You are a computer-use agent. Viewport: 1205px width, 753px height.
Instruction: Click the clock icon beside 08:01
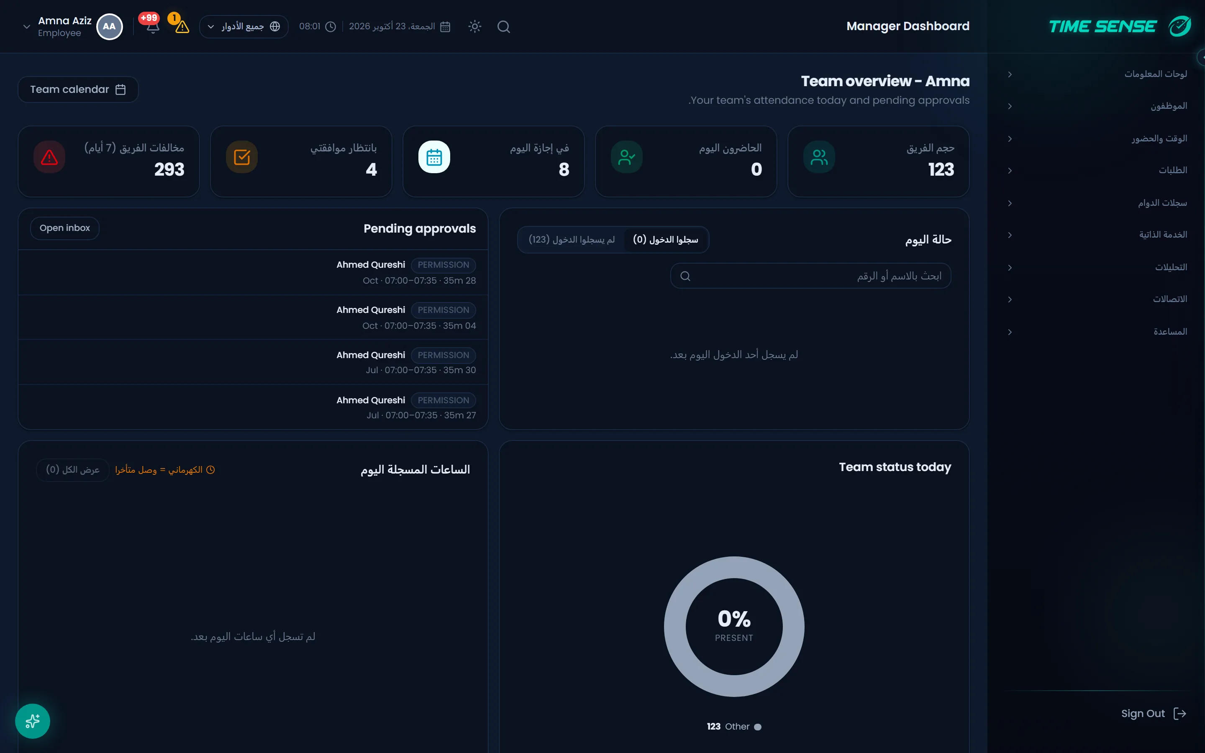331,26
